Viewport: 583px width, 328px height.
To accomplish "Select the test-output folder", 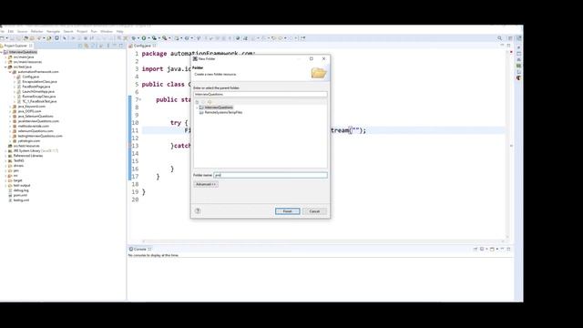I will pyautogui.click(x=22, y=185).
